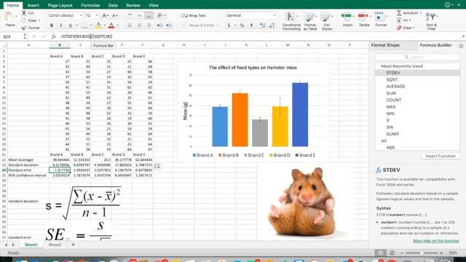Increase the cell indent

pos(169,25)
